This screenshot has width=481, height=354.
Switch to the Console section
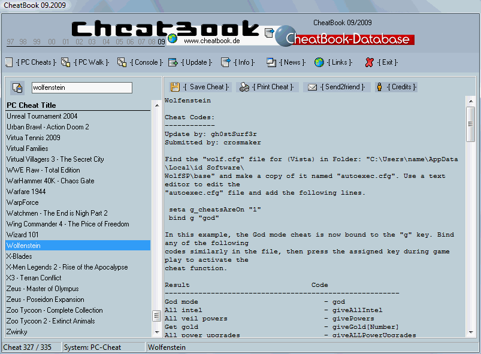[146, 62]
